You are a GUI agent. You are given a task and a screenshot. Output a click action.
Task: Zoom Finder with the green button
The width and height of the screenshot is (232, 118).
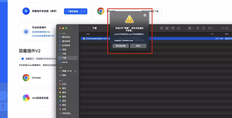[x=66, y=28]
